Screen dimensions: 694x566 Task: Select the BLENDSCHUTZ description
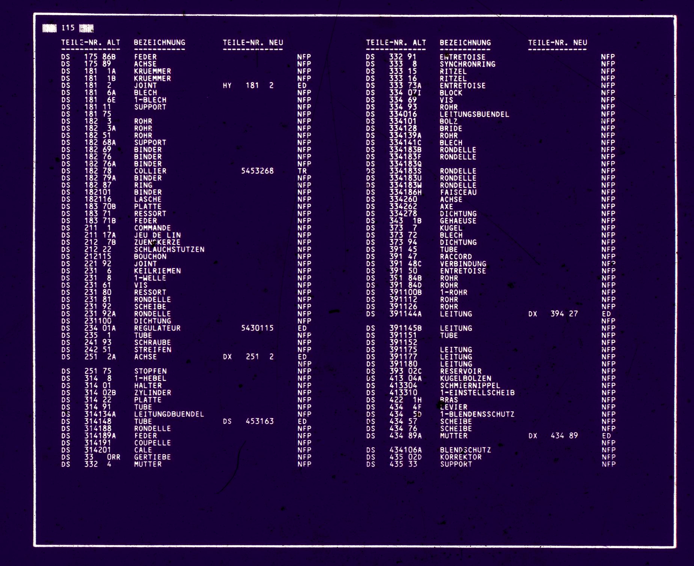(466, 450)
